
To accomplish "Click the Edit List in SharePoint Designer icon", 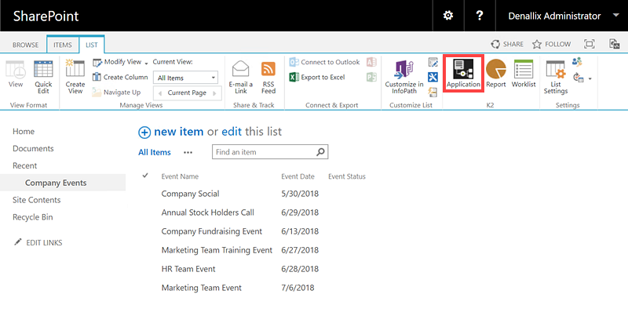I will (x=433, y=77).
